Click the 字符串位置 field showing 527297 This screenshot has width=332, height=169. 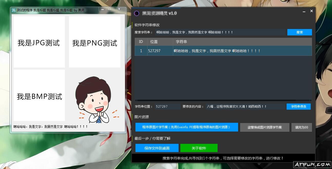click(167, 106)
